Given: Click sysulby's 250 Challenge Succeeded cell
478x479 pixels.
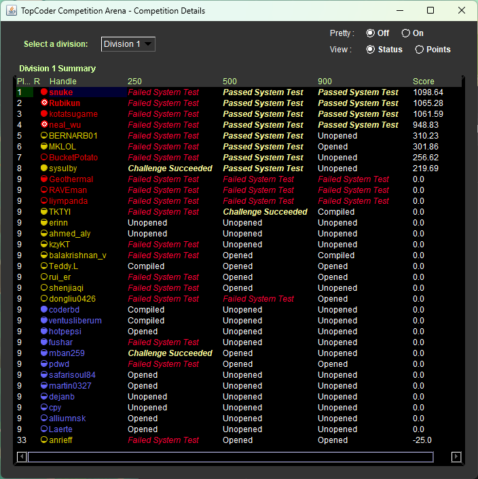Looking at the screenshot, I should tap(170, 168).
